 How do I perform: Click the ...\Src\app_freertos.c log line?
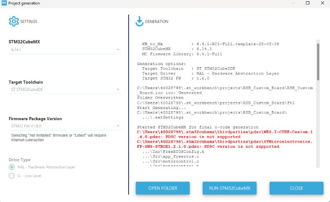tap(171, 156)
